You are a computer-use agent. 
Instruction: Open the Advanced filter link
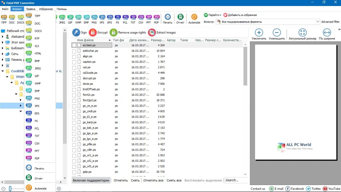330,22
